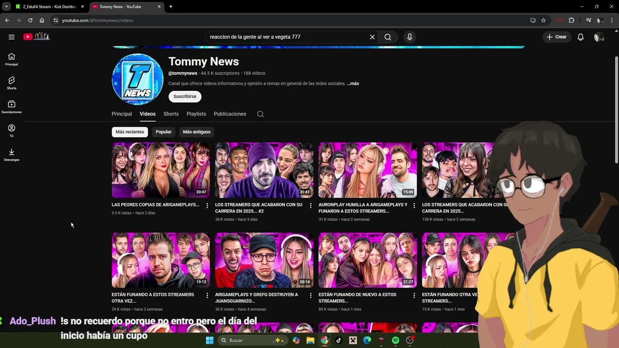The height and width of the screenshot is (348, 619).
Task: Open Chrome media controls icon
Action: (589, 20)
